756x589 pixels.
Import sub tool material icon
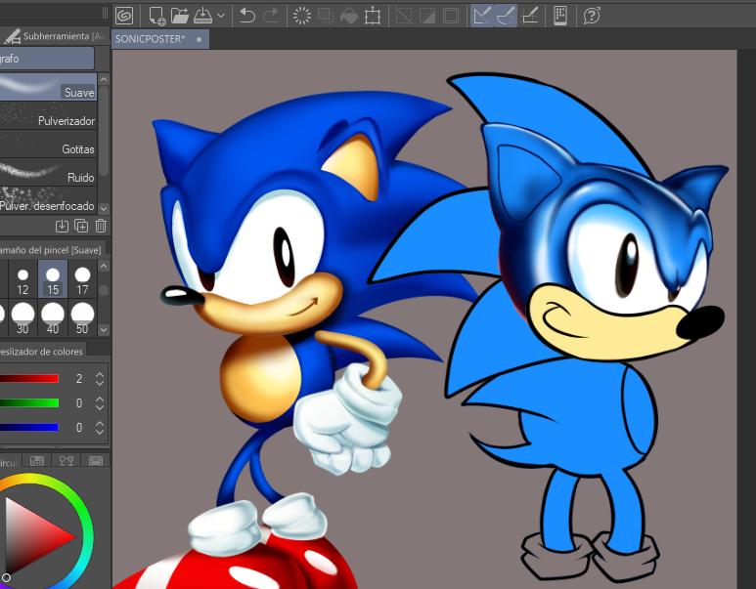(x=62, y=226)
